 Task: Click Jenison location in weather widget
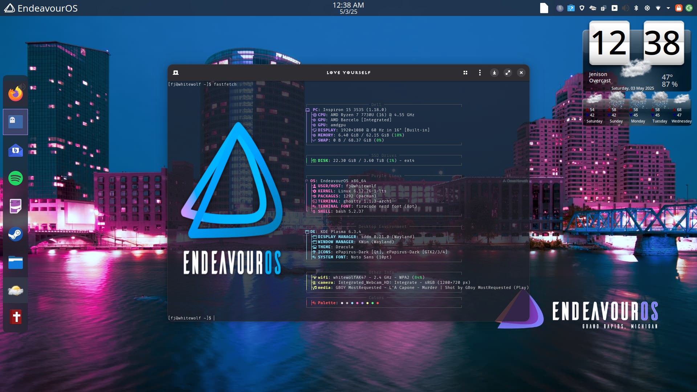pyautogui.click(x=598, y=74)
